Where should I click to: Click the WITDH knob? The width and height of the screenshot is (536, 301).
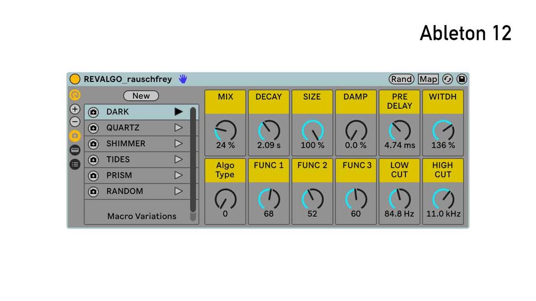(443, 131)
